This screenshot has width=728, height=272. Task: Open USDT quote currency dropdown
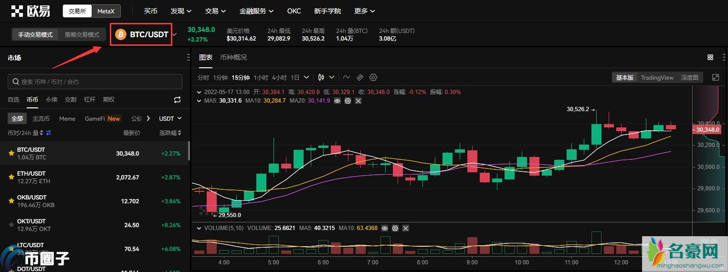(x=170, y=118)
